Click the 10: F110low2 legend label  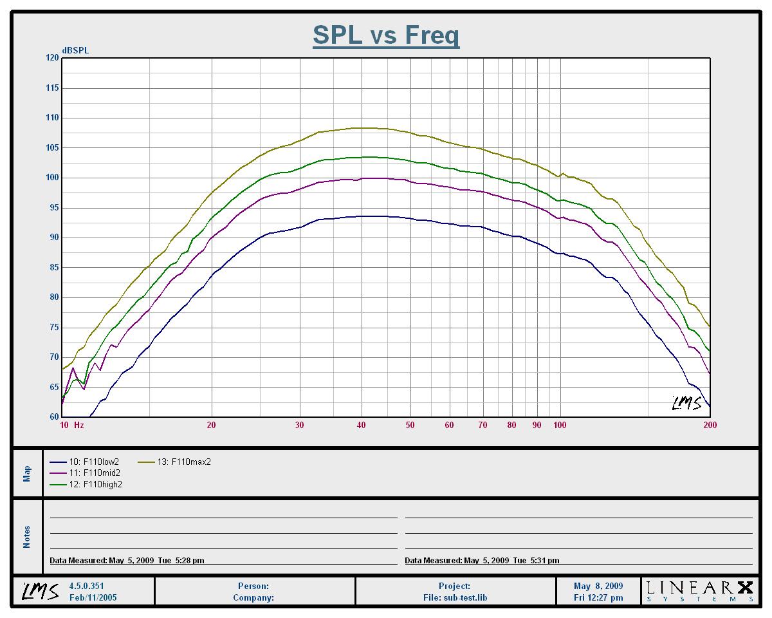pos(95,462)
